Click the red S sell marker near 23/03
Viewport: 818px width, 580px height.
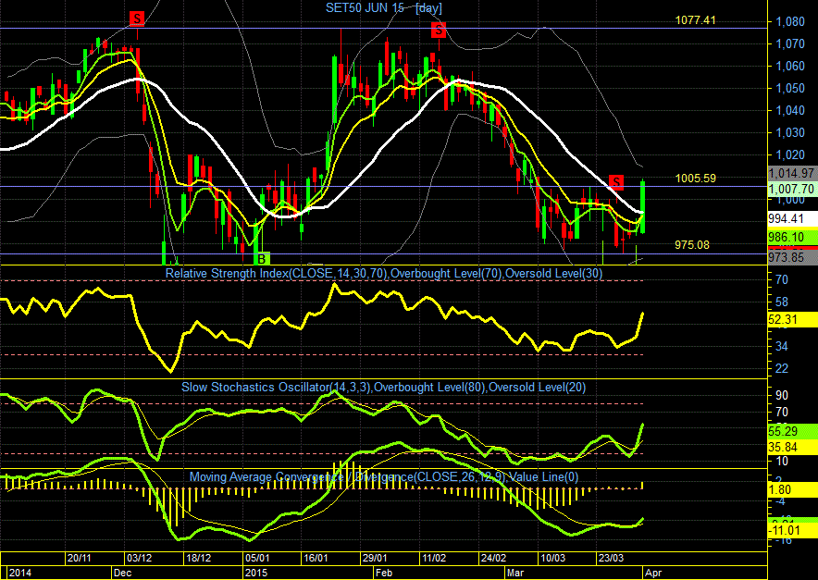click(x=616, y=182)
